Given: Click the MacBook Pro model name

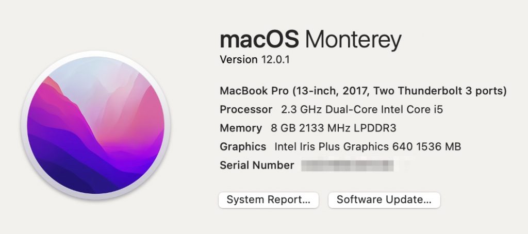Looking at the screenshot, I should click(254, 91).
